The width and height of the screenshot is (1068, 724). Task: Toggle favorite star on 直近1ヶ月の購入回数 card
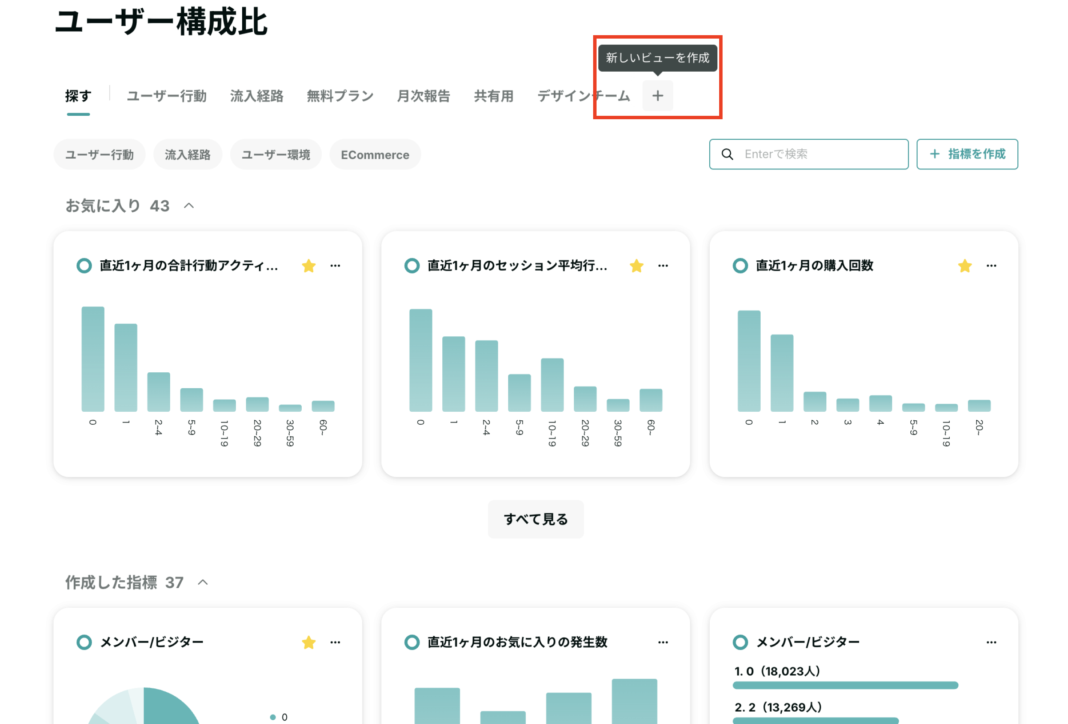click(965, 266)
